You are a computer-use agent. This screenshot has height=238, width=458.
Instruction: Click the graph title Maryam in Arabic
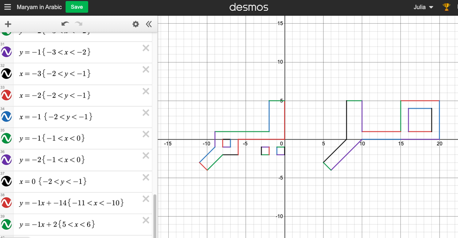pos(39,7)
